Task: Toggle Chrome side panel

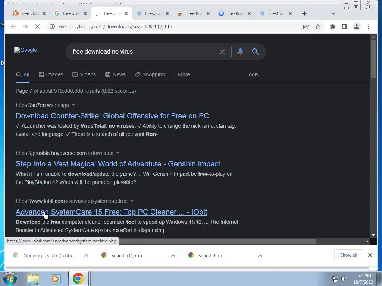Action: pyautogui.click(x=344, y=26)
